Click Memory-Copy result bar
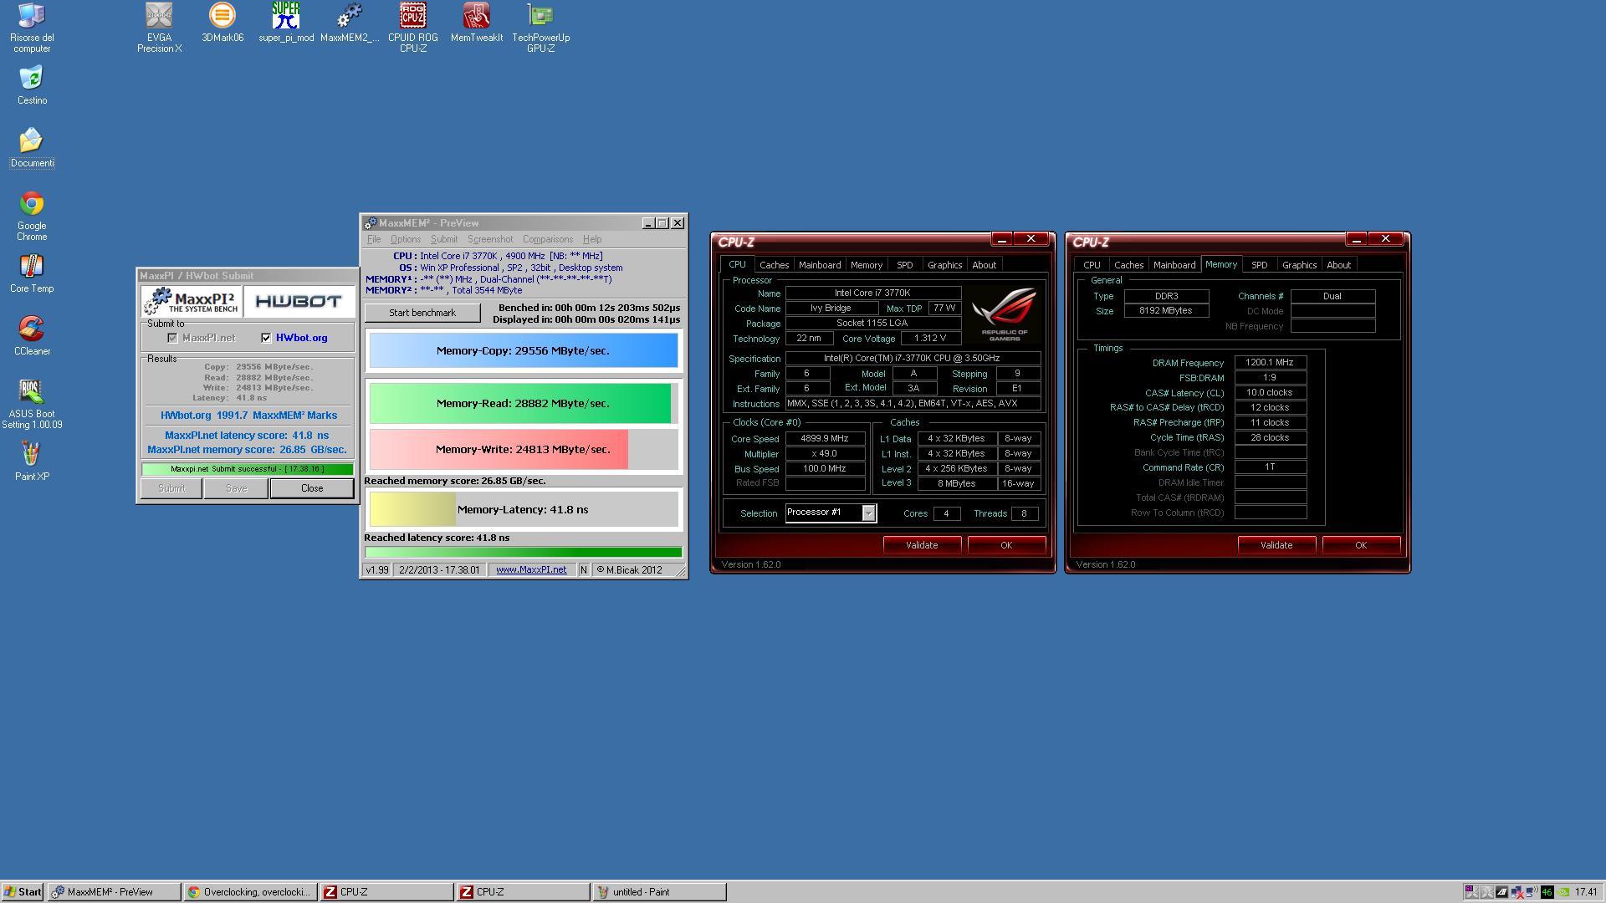 524,350
